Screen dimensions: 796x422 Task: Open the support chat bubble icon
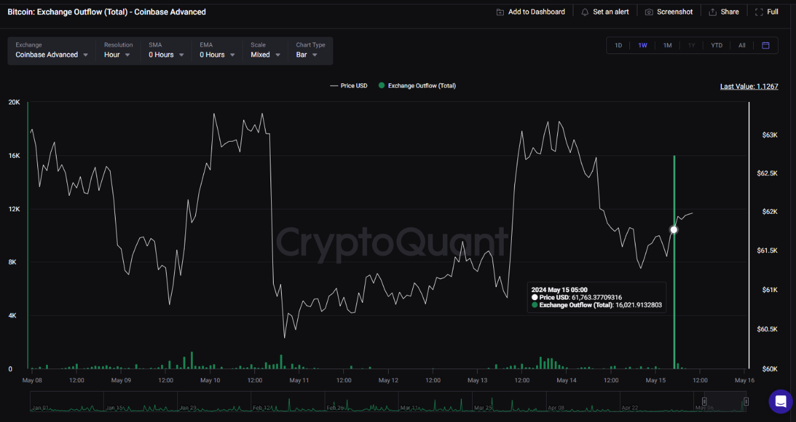coord(780,401)
